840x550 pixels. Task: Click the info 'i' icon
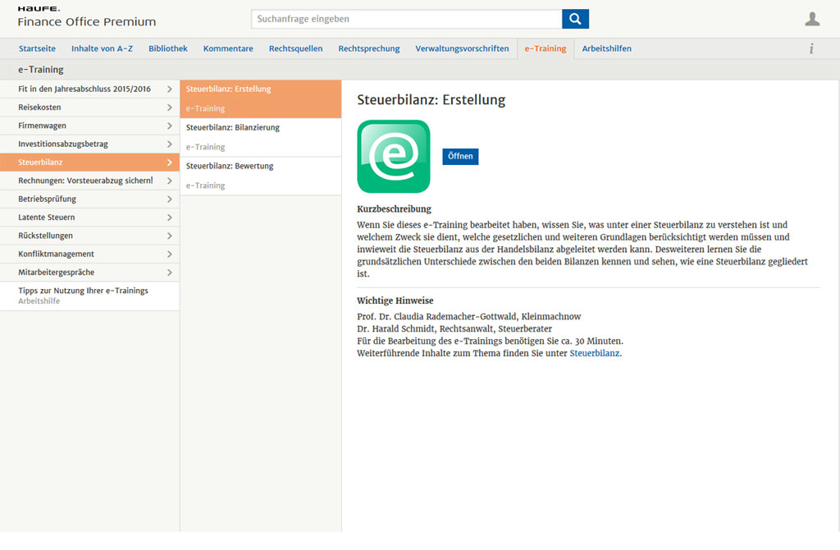point(811,48)
